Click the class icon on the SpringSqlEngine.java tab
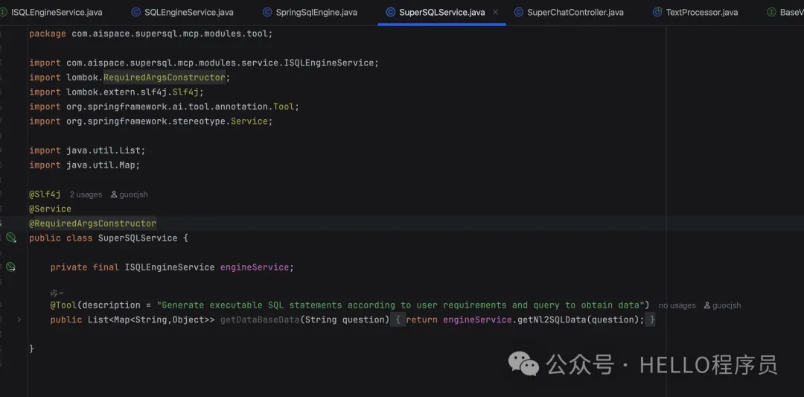 pos(267,13)
